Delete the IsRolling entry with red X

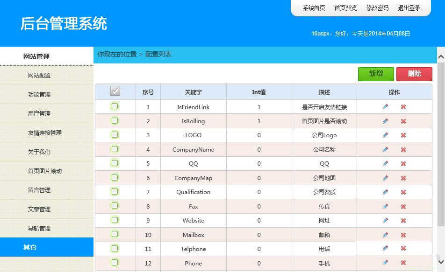403,121
